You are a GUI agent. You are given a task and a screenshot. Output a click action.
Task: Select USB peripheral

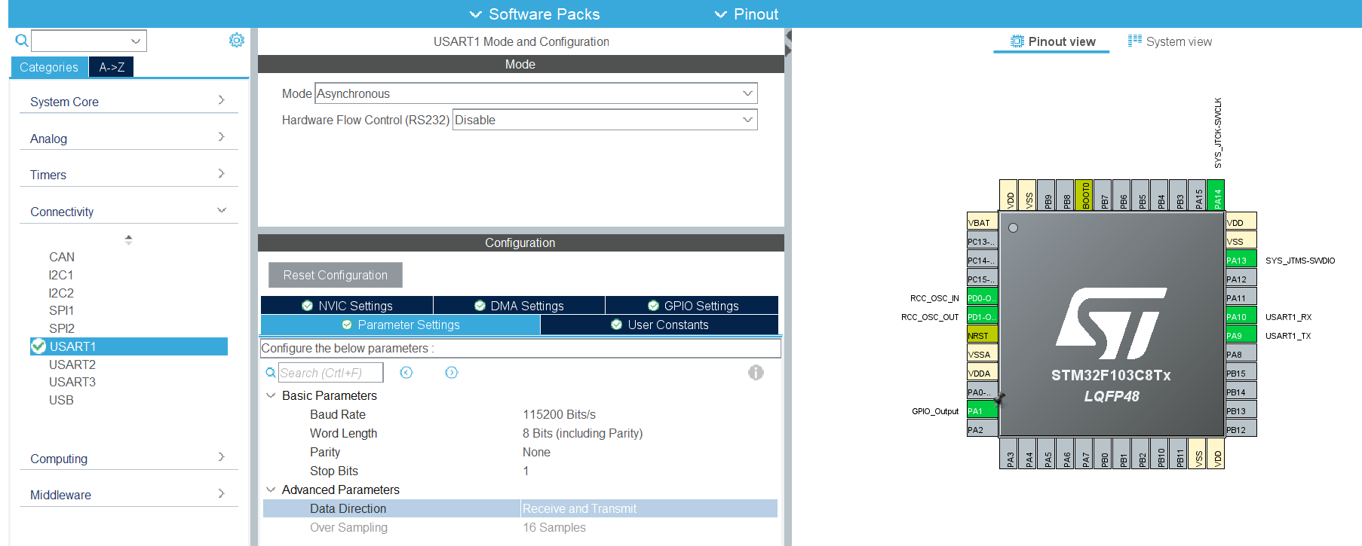(x=61, y=400)
